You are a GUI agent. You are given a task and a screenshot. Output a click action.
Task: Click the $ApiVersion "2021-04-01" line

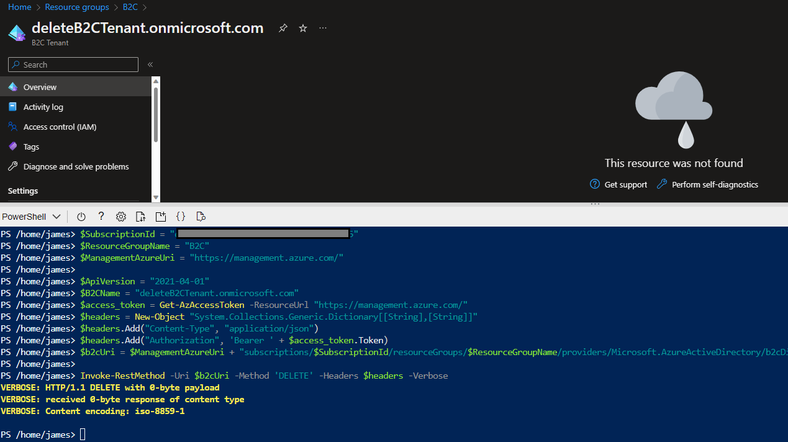point(105,281)
